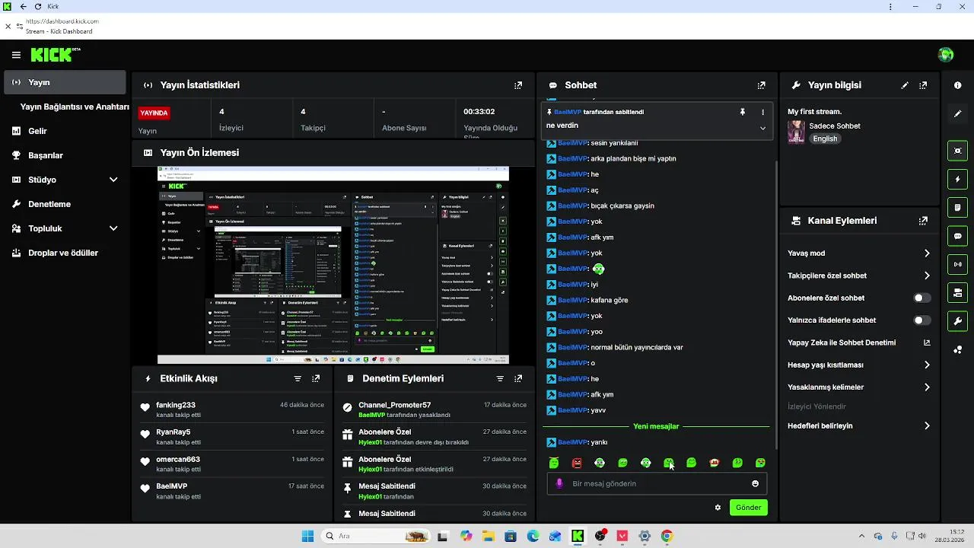Image resolution: width=974 pixels, height=548 pixels.
Task: Pop out the Kanal Eylemleri panel
Action: 923,221
